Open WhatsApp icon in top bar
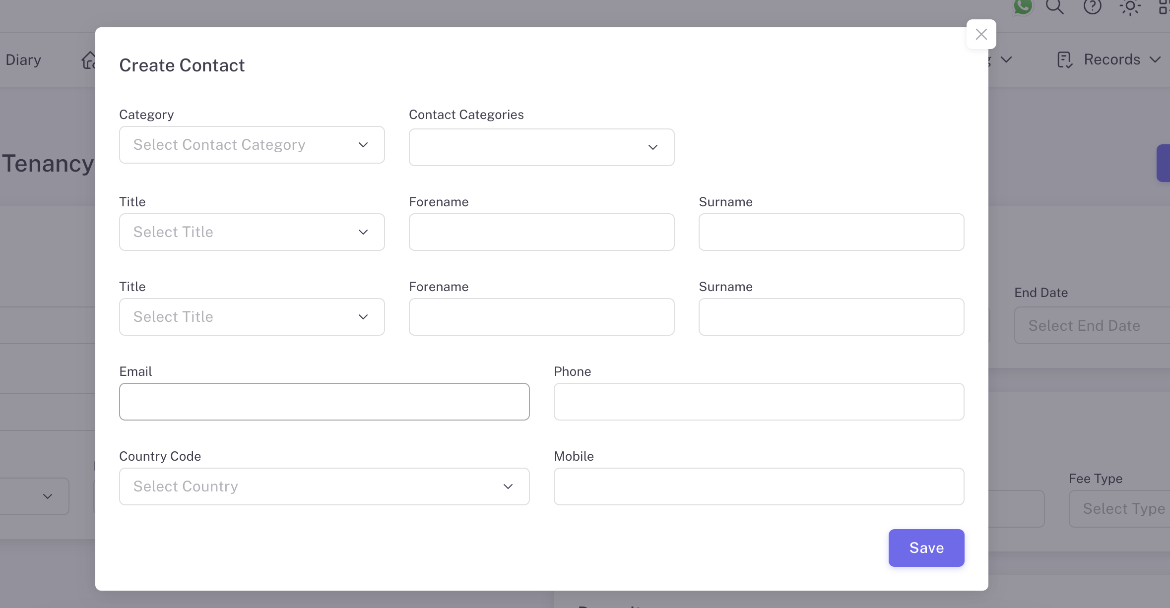The width and height of the screenshot is (1170, 608). pos(1023,6)
